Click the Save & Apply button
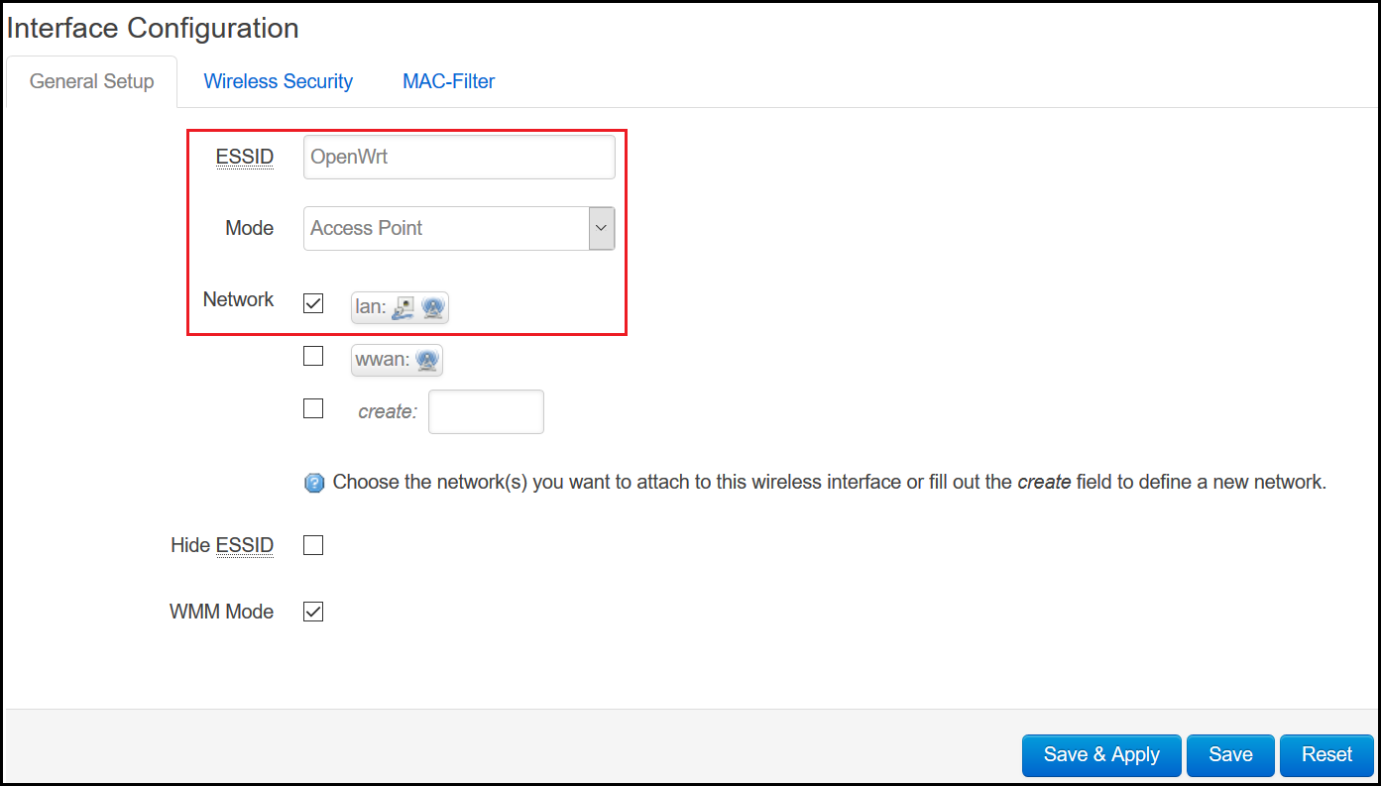 point(1101,755)
